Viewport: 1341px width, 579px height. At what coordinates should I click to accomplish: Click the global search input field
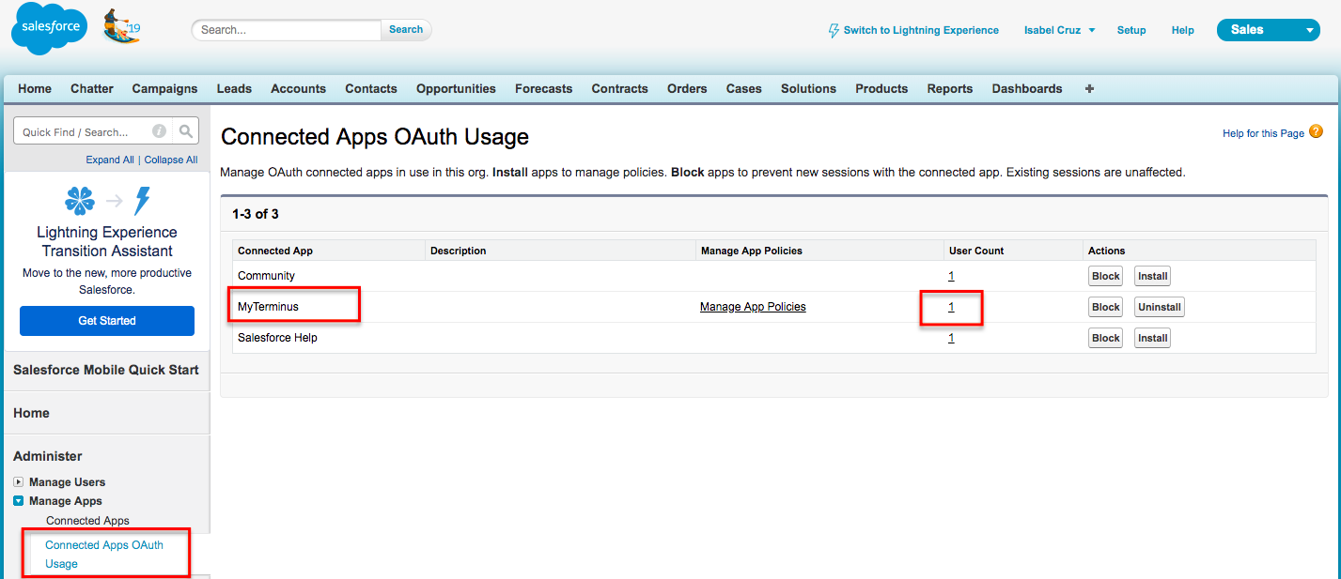pyautogui.click(x=288, y=29)
